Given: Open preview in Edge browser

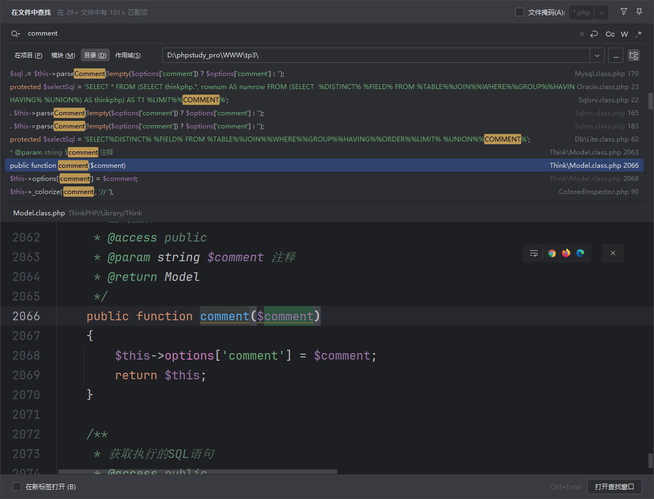Looking at the screenshot, I should [x=580, y=253].
